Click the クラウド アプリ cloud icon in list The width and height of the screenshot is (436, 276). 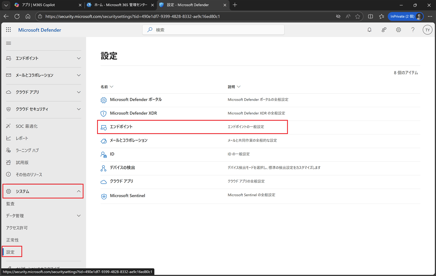(x=103, y=182)
